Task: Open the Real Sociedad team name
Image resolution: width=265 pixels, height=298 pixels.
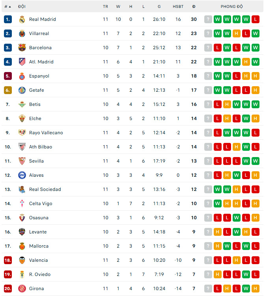Action: point(45,189)
